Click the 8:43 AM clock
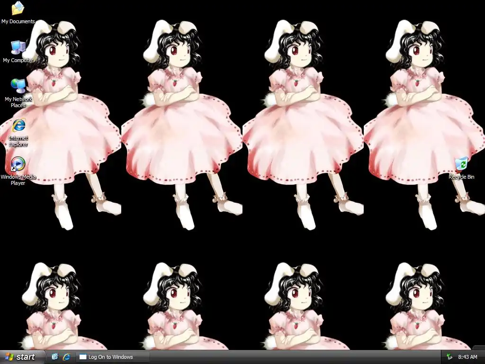This screenshot has height=364, width=485. coord(467,357)
